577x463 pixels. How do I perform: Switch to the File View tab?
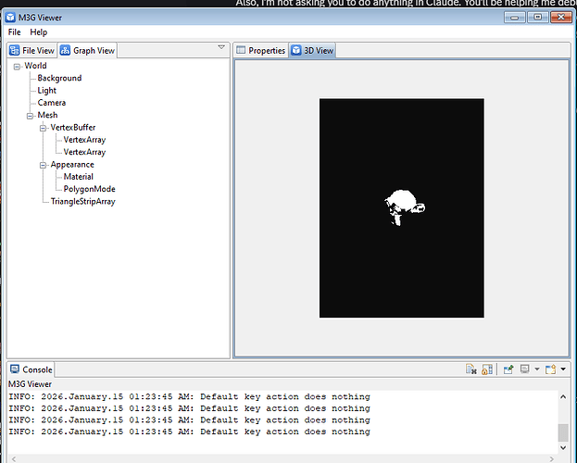click(32, 50)
